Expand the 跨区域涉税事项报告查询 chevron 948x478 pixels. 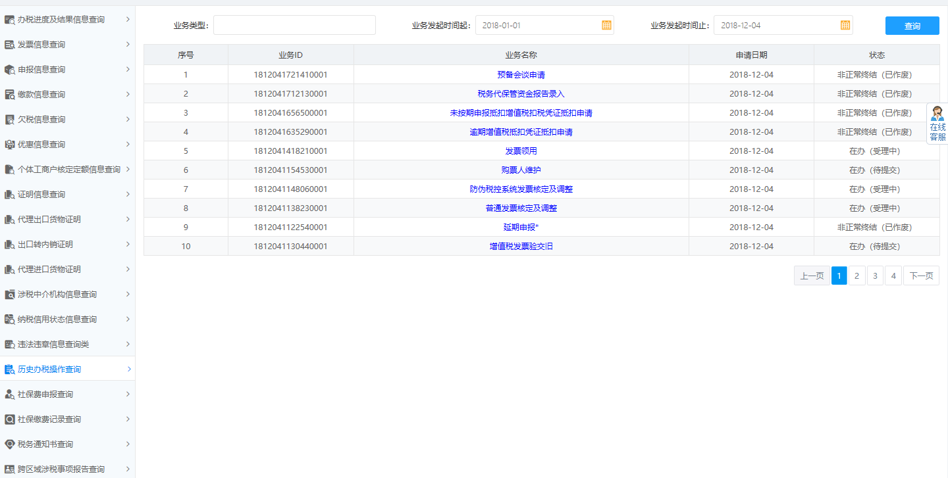pos(129,469)
